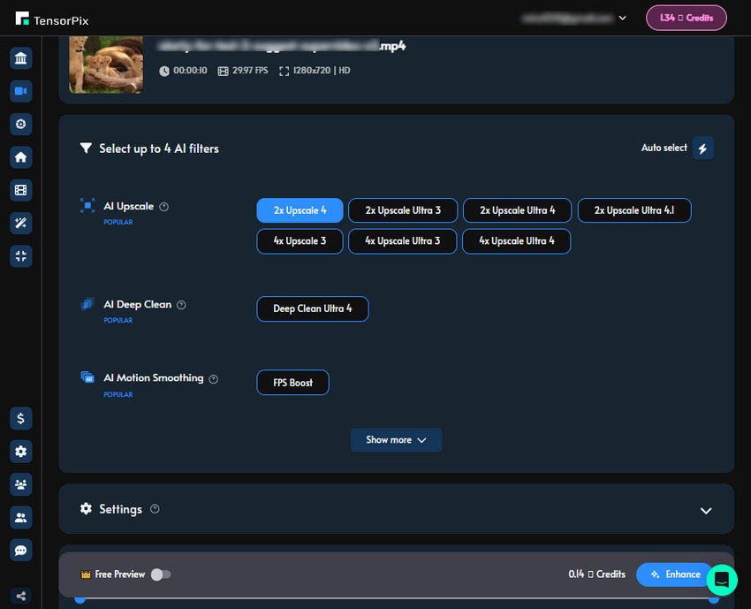
Task: Open the Credits balance button
Action: click(686, 18)
